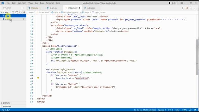This screenshot has width=199, height=112.
Task: Click the // USER LOGIN comment
Action: pyautogui.click(x=54, y=49)
